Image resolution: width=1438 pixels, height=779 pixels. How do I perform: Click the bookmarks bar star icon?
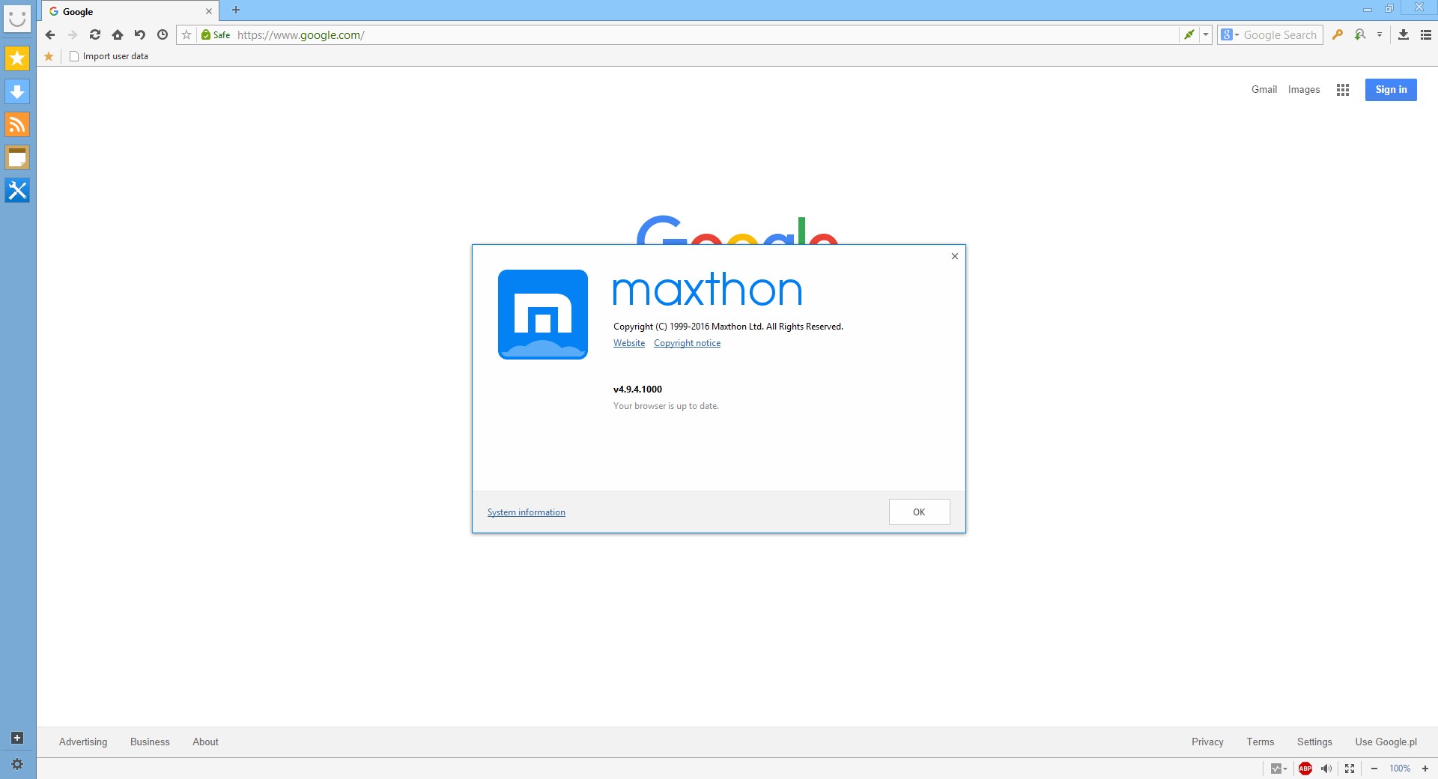click(x=49, y=56)
